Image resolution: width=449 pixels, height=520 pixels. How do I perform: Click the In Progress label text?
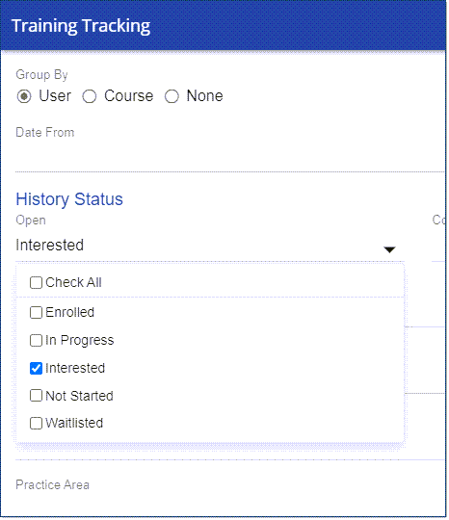coord(80,340)
